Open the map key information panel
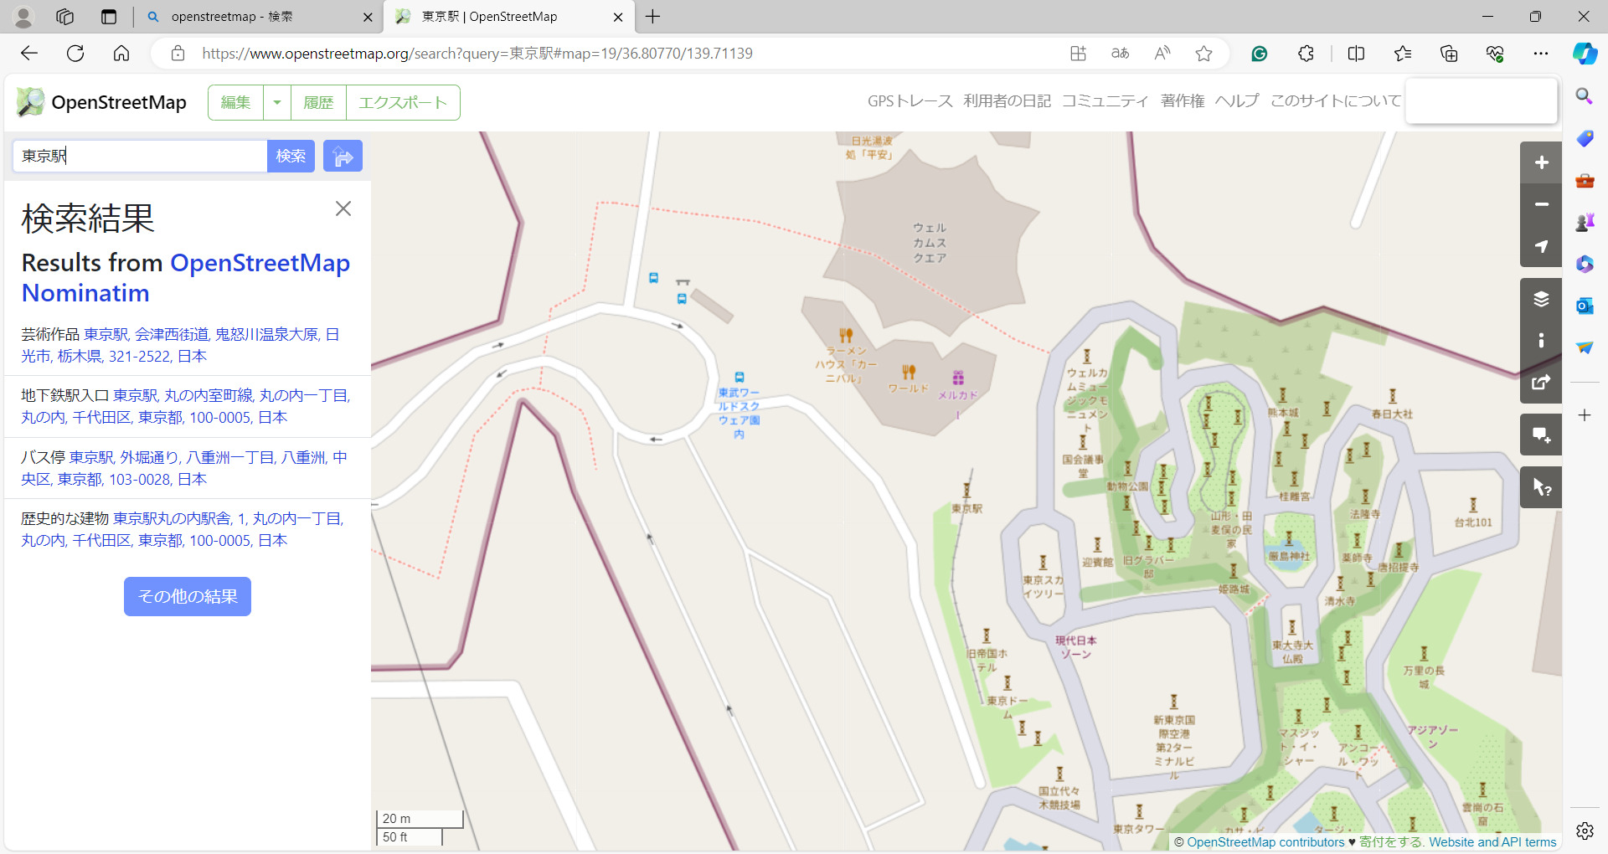 [1540, 341]
